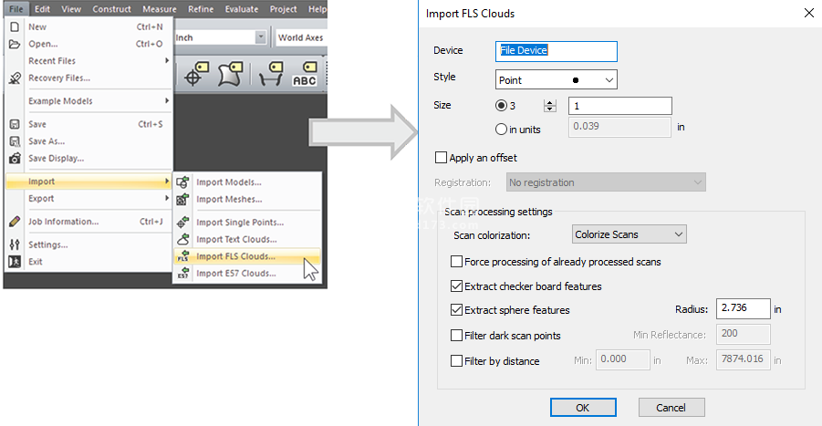Click the Settings sliders icon

tap(15, 244)
